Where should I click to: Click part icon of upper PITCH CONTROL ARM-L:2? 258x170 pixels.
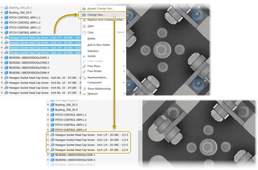pos(6,22)
